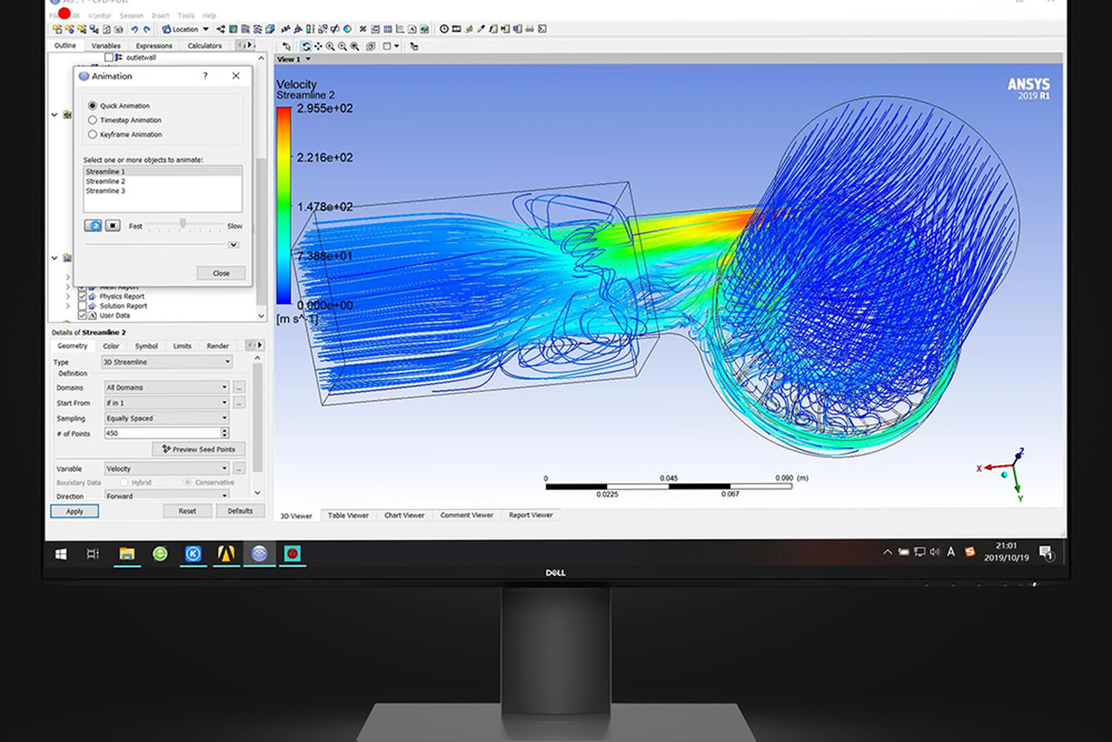Open the Sampling Equally Spaced dropdown
1112x742 pixels.
click(167, 418)
